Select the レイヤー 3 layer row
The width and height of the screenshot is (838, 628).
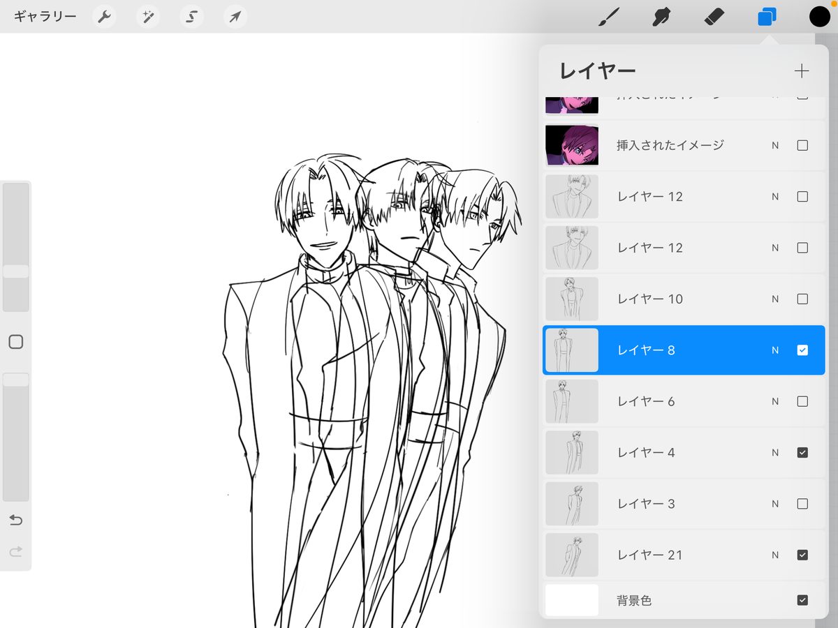(x=670, y=504)
